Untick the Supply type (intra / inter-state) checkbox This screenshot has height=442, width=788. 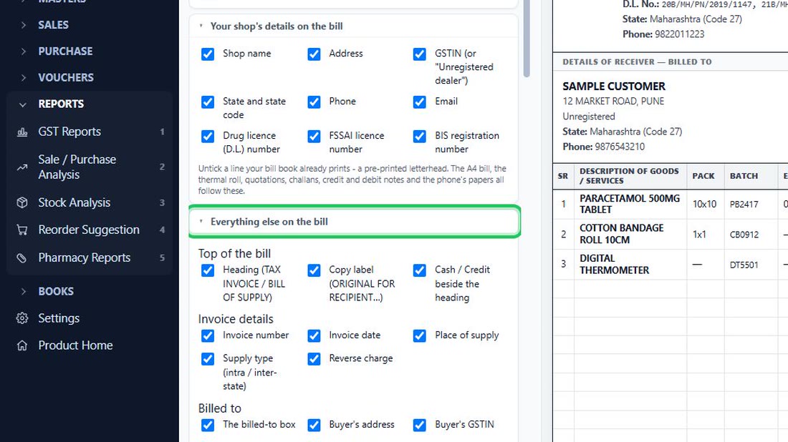pos(208,359)
